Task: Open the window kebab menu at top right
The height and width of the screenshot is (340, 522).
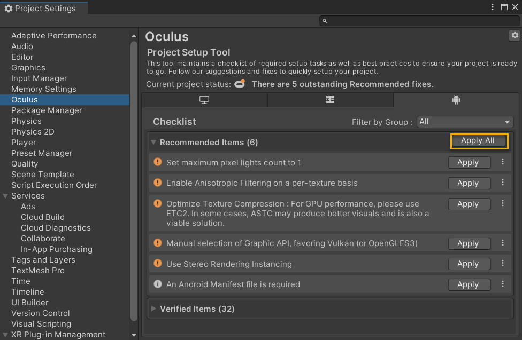Action: coord(493,7)
